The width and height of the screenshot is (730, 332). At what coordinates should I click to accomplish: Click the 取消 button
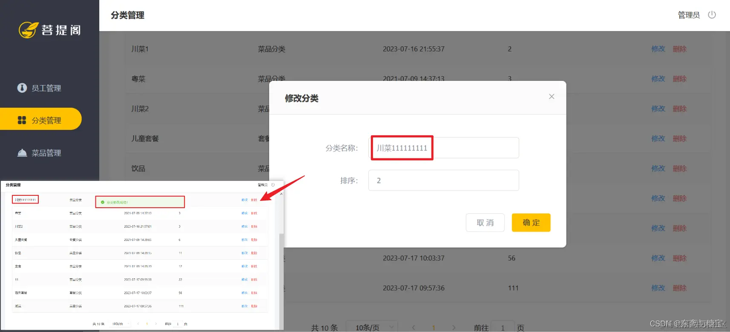[485, 223]
